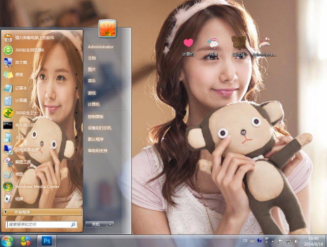This screenshot has width=327, height=247.
Task: Click the colorful 360 browser taskbar icon
Action: (26, 241)
